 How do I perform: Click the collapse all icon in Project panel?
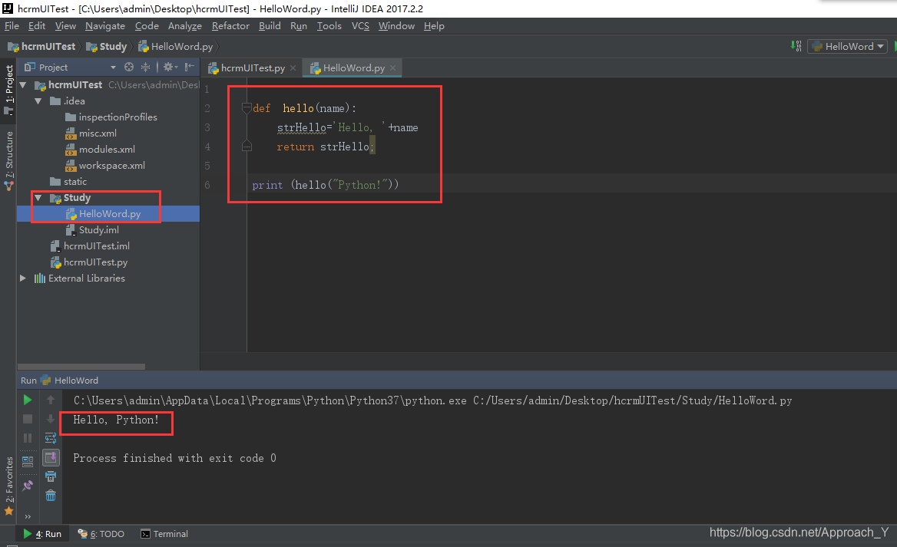coord(146,67)
